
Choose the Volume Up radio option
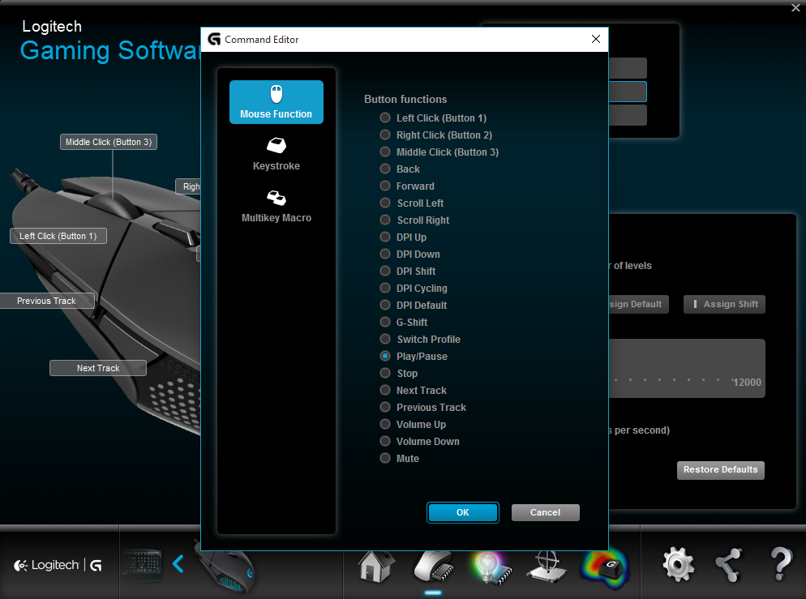tap(385, 424)
